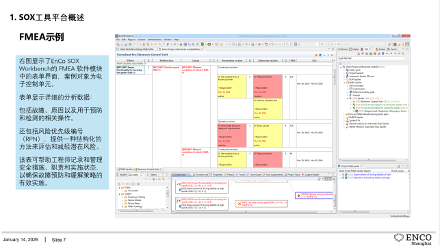Viewport: 440px width, 246px height.
Task: Expand the Variants tree node under FMEA Spoiler
Action: [348, 95]
